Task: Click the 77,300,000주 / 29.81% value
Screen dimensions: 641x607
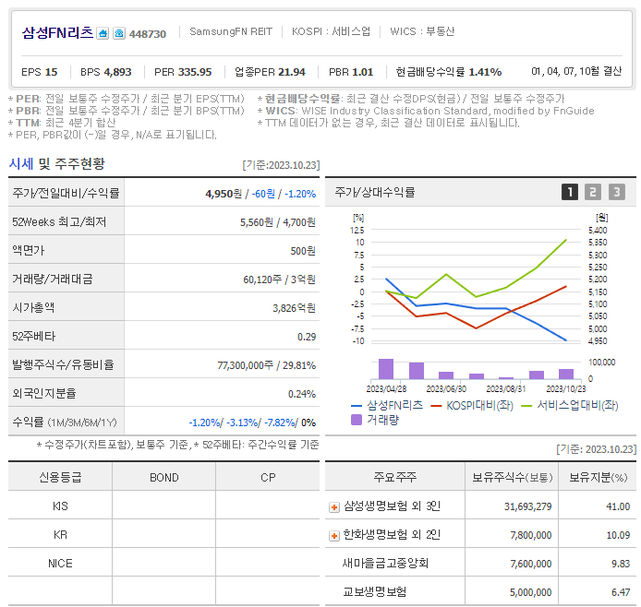Action: (x=267, y=365)
